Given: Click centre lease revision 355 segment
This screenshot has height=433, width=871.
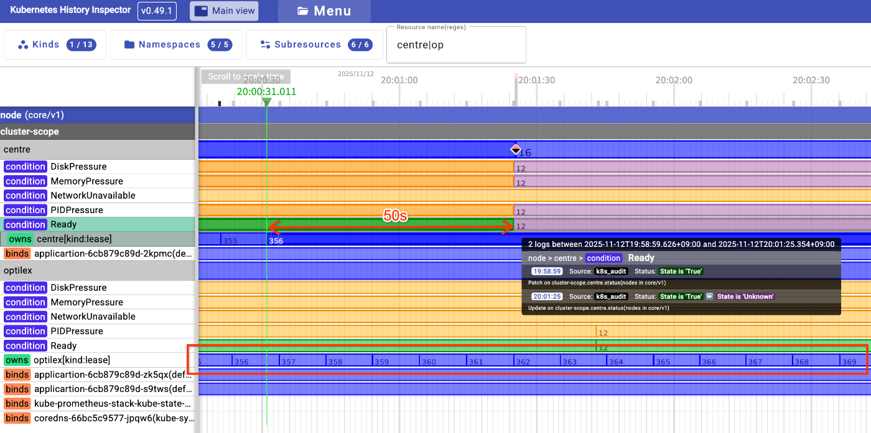Looking at the screenshot, I should pos(245,240).
